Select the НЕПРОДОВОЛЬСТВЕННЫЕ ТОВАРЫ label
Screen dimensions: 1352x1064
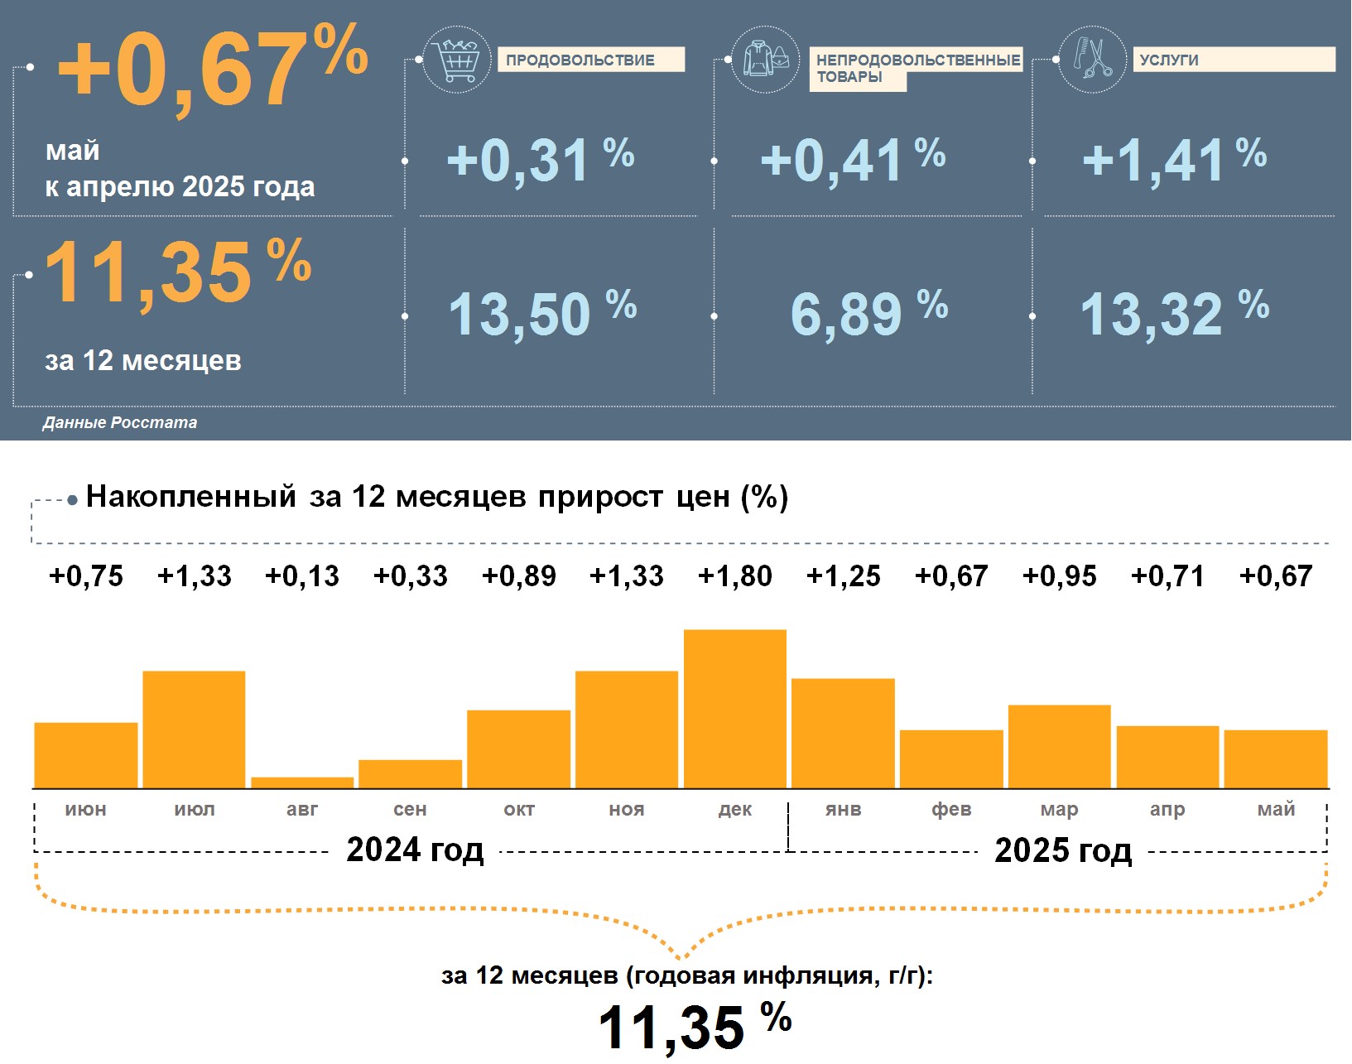point(917,69)
